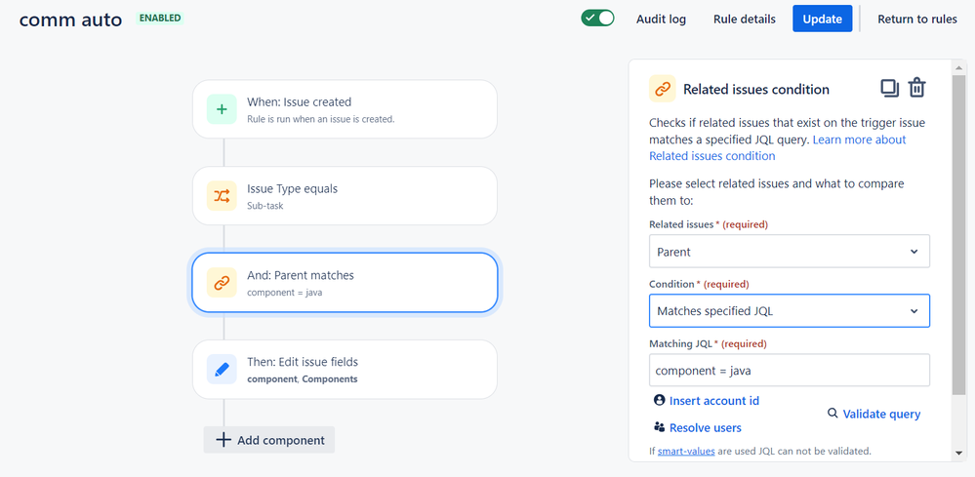
Task: Click the Resolve users link
Action: coord(705,427)
